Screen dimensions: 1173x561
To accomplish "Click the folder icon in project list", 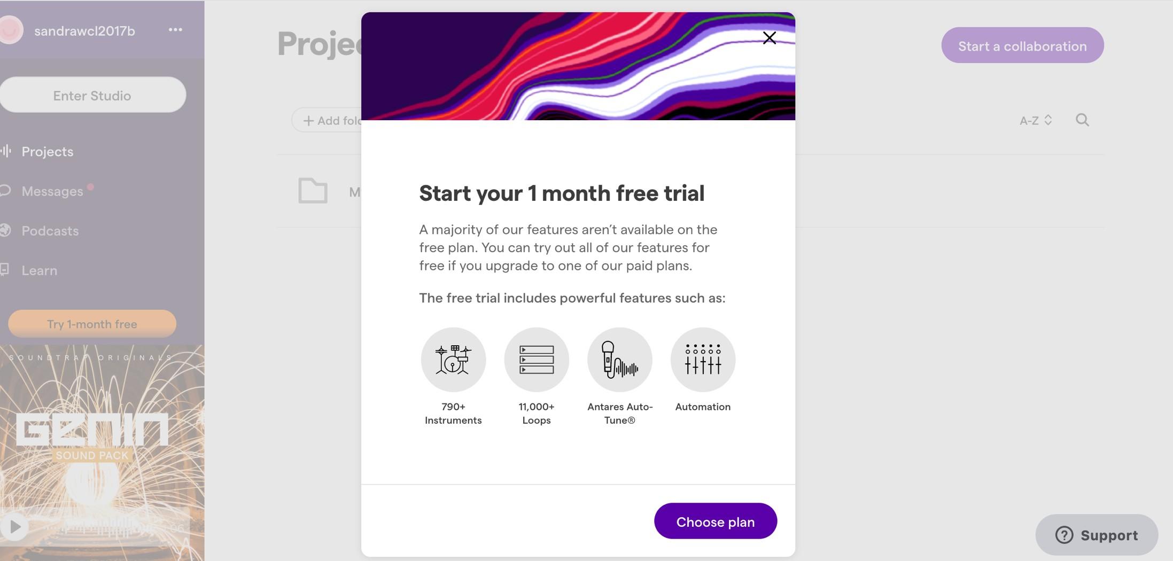I will (313, 191).
